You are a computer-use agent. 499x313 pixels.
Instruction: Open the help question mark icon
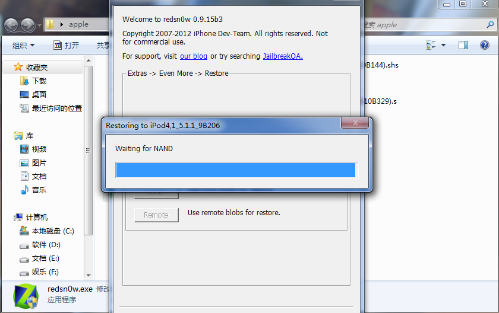click(484, 45)
